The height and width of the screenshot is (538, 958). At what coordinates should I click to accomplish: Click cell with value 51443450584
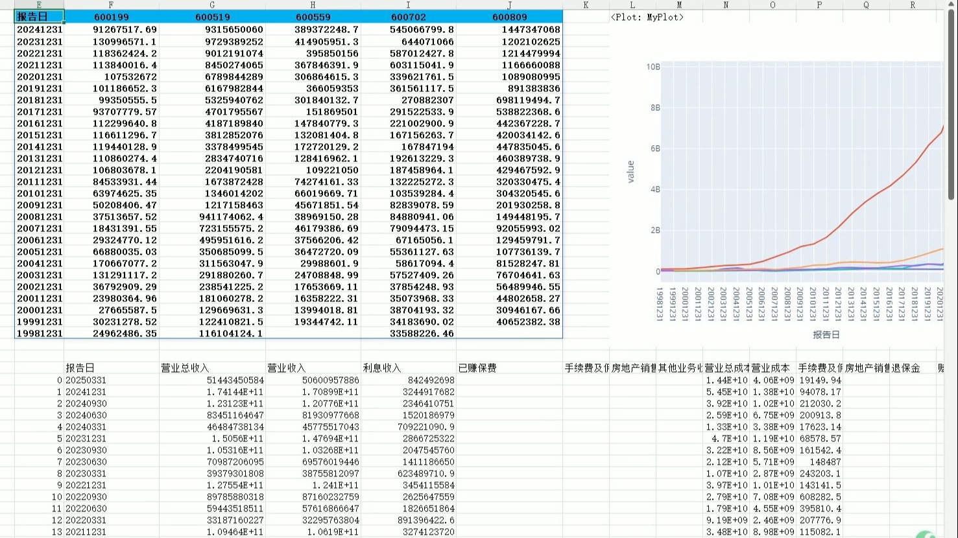212,380
